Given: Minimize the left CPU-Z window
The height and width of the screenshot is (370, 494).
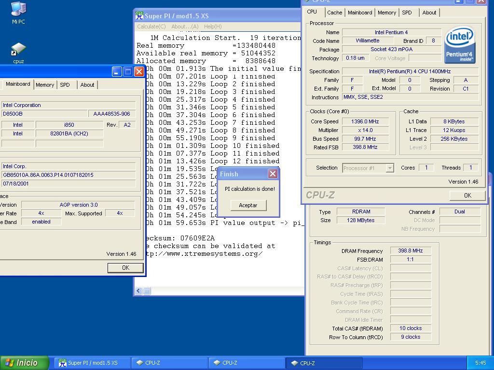Looking at the screenshot, I should [x=117, y=72].
